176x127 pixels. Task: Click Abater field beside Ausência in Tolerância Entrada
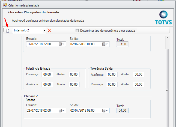point(74,84)
